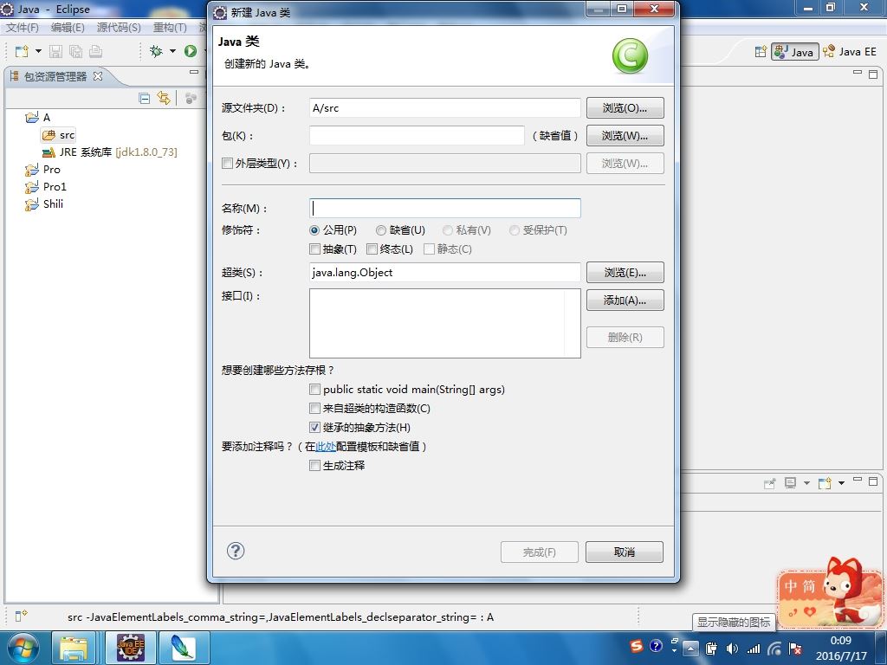
Task: Click the Package input field
Action: click(417, 136)
